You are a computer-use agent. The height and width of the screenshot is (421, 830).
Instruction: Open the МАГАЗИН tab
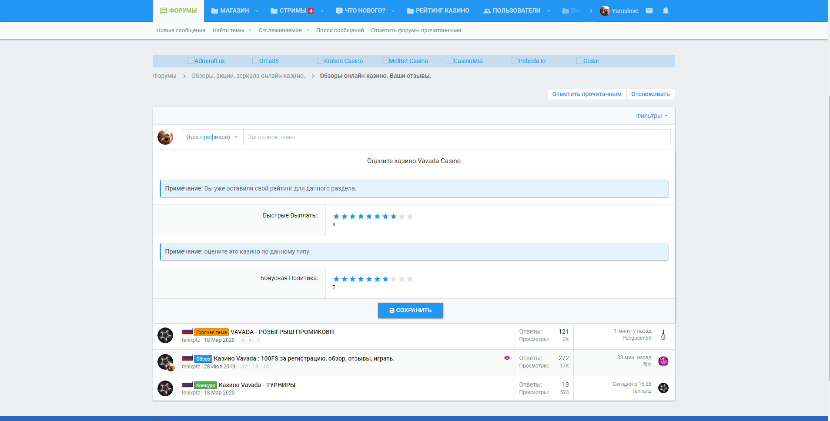point(230,10)
